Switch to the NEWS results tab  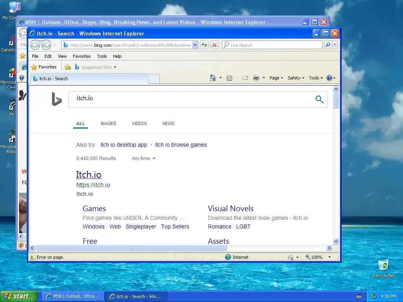[168, 123]
